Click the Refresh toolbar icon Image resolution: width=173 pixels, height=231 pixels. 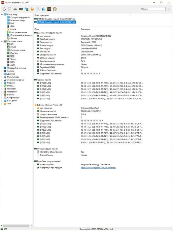tap(4, 9)
